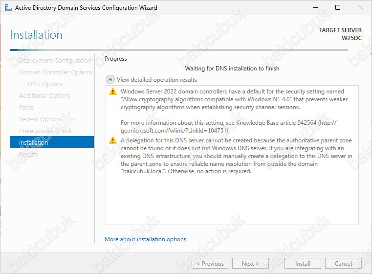Click the wizard title bar app icon
Viewport: 372px width, 274px height.
(8, 8)
